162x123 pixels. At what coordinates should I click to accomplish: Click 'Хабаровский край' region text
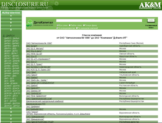click(x=127, y=72)
